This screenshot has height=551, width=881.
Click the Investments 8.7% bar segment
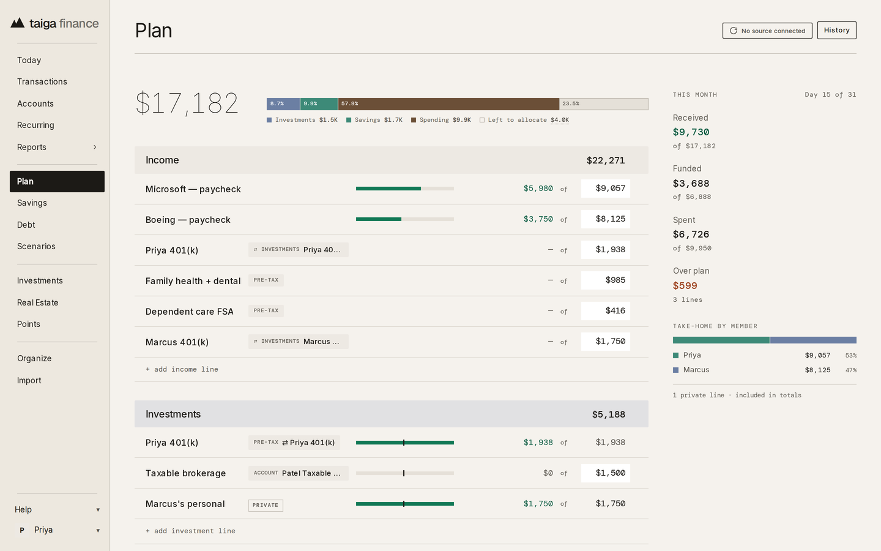click(283, 104)
